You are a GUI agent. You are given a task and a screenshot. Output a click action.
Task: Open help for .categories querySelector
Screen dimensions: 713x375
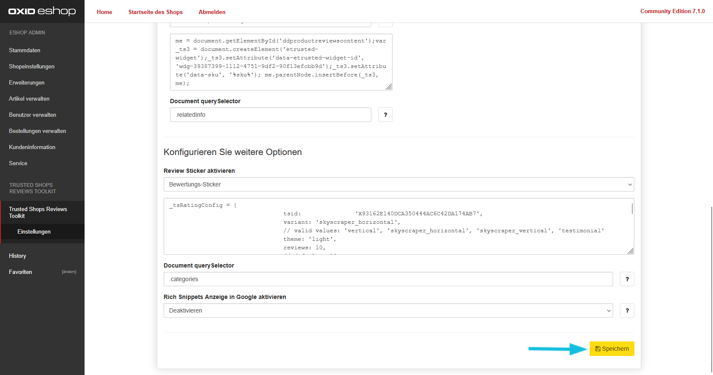tap(627, 279)
